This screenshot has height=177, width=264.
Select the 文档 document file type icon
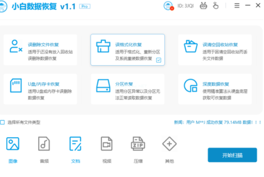75,144
